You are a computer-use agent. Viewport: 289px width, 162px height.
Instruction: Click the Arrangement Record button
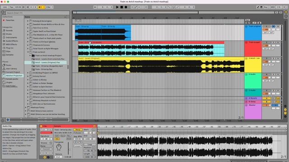click(126, 7)
